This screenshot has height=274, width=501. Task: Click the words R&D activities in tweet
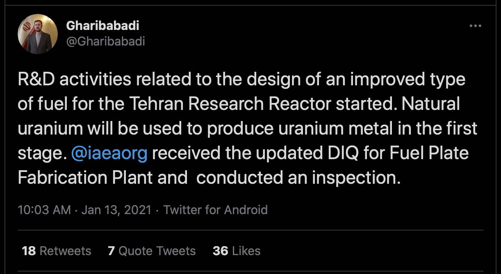tap(75, 79)
